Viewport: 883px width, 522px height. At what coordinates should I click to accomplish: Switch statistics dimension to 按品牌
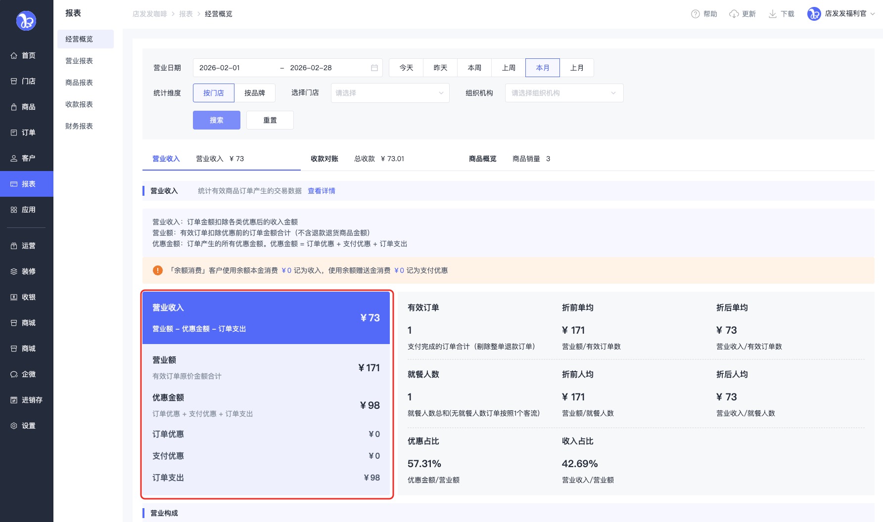click(254, 93)
